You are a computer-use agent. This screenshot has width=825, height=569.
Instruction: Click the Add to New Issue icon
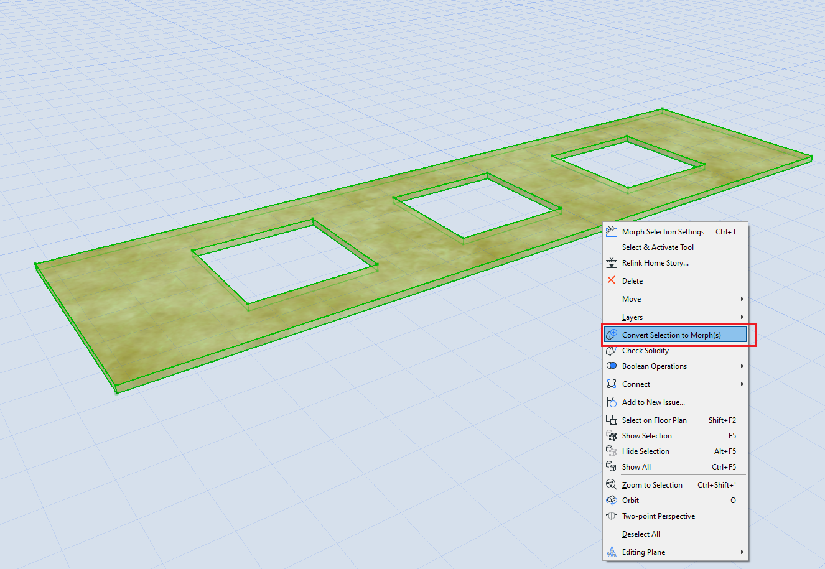[612, 402]
